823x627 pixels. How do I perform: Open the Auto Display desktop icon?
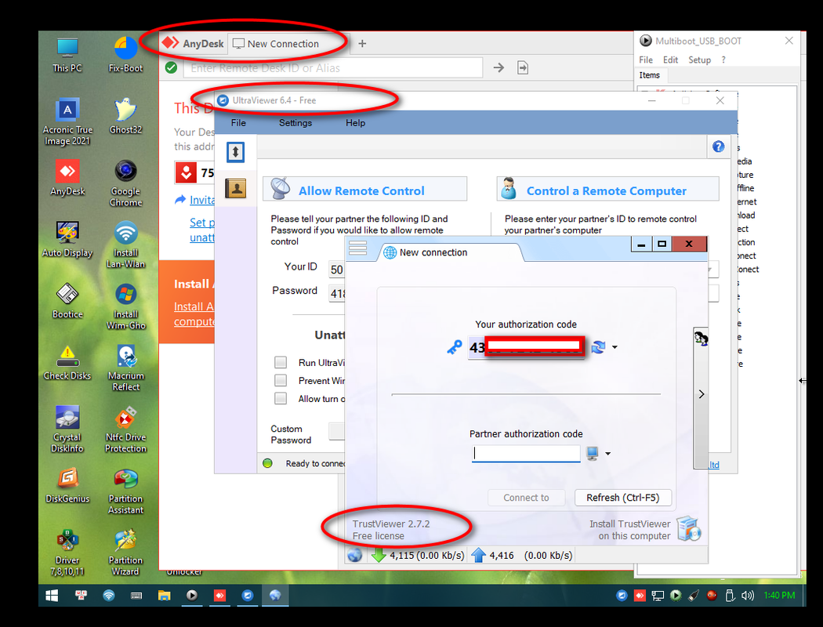pos(67,240)
